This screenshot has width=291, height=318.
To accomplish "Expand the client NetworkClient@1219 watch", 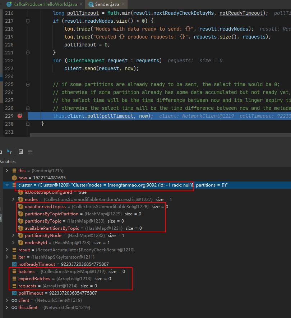I will [7, 300].
